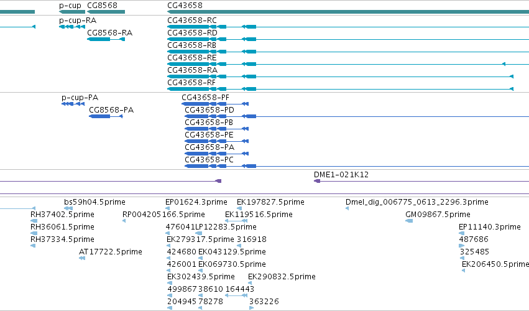Open the EK069730.5prime label
The height and width of the screenshot is (311, 529).
tap(232, 265)
